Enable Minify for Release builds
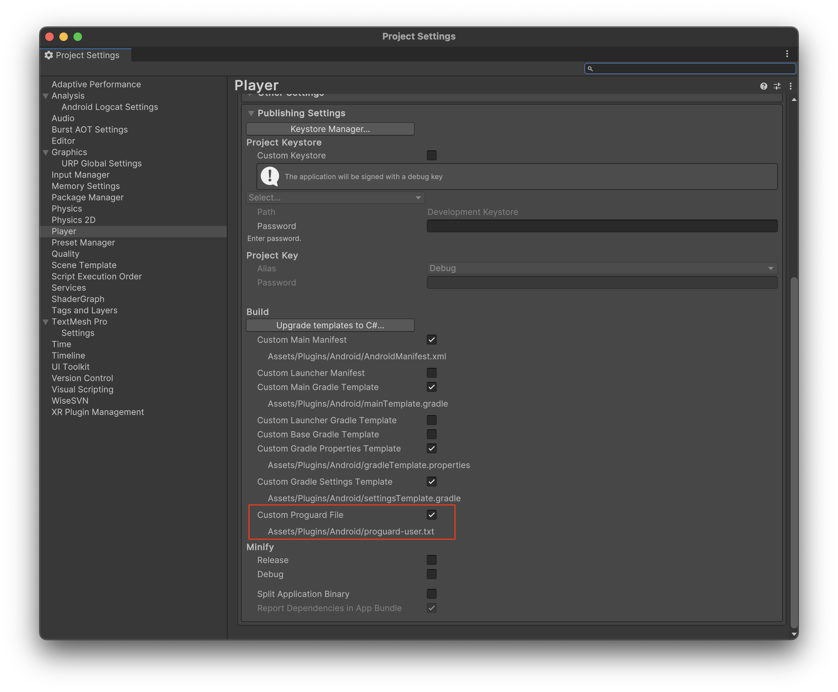838x692 pixels. 432,560
